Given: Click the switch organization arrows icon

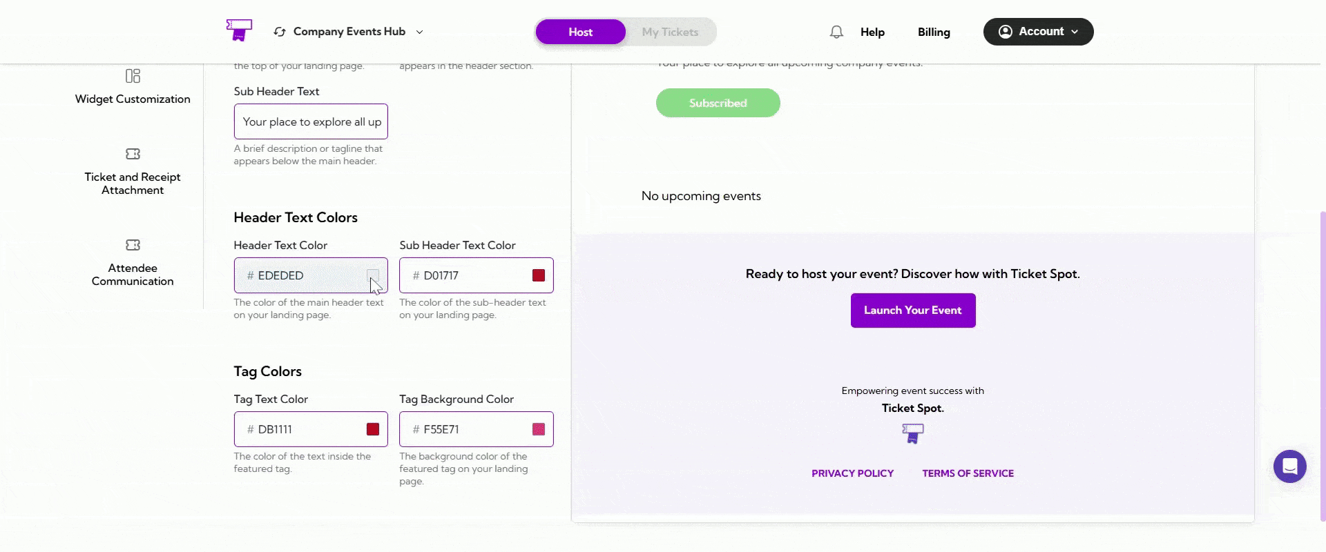Looking at the screenshot, I should pyautogui.click(x=280, y=32).
